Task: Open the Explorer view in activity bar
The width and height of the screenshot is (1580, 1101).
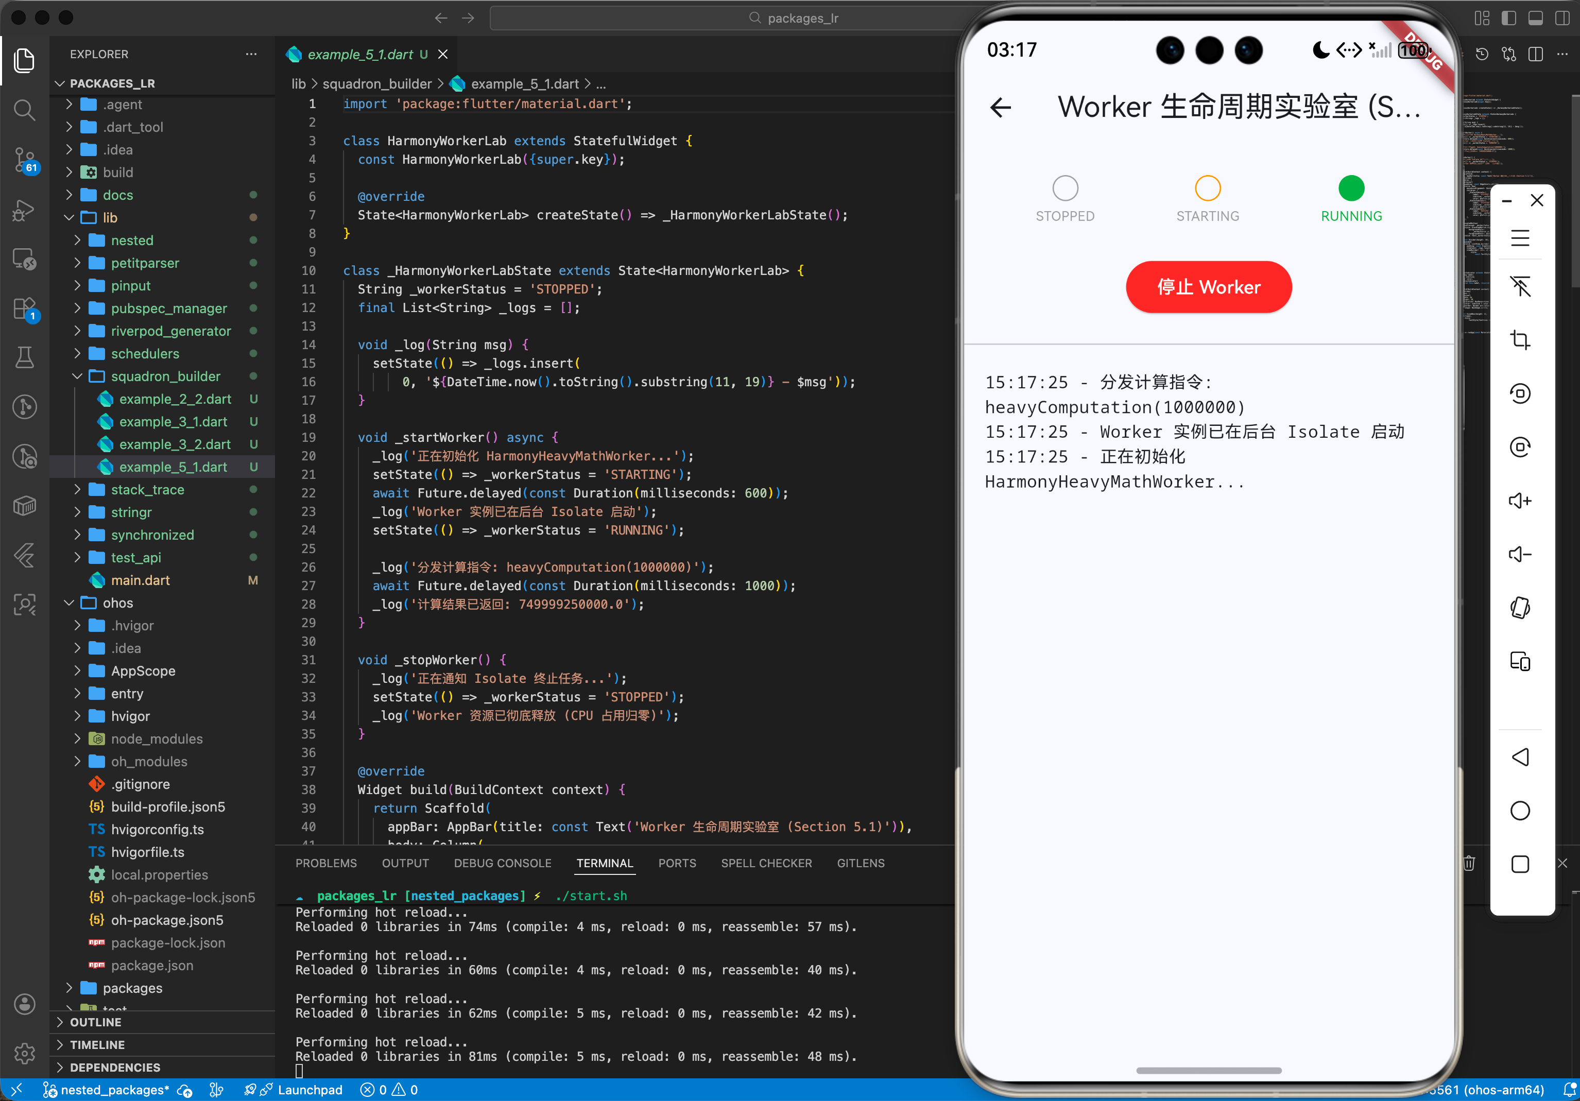Action: point(24,61)
